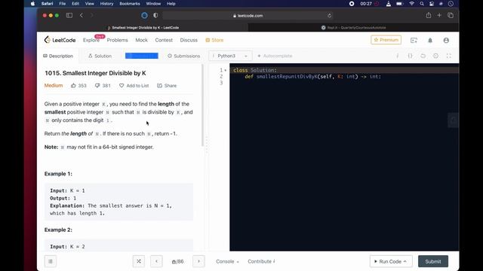The image size is (483, 271).
Task: Open the Safari share icon
Action: coord(429,15)
